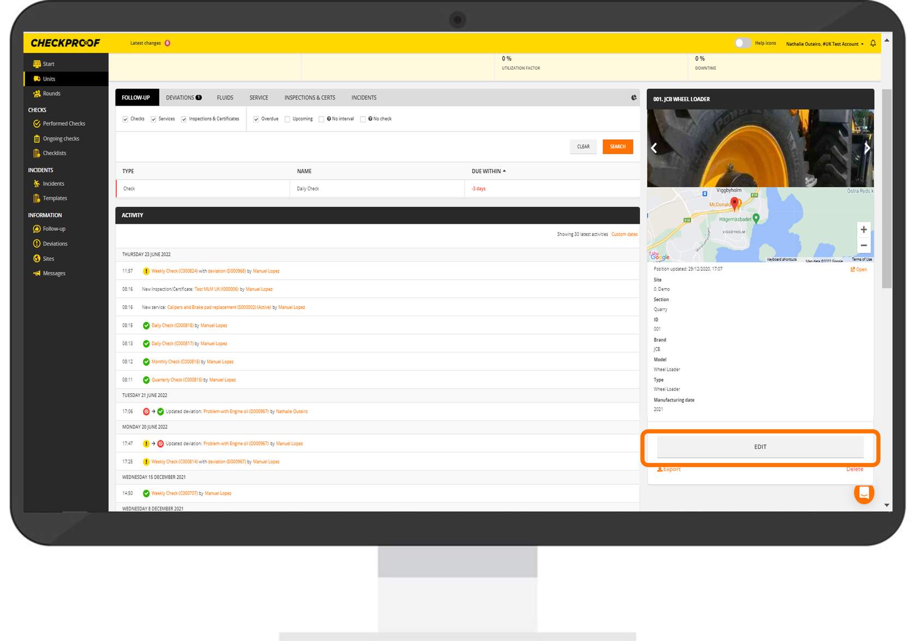The height and width of the screenshot is (641, 916).
Task: Show next unit photo with right chevron
Action: tap(866, 148)
